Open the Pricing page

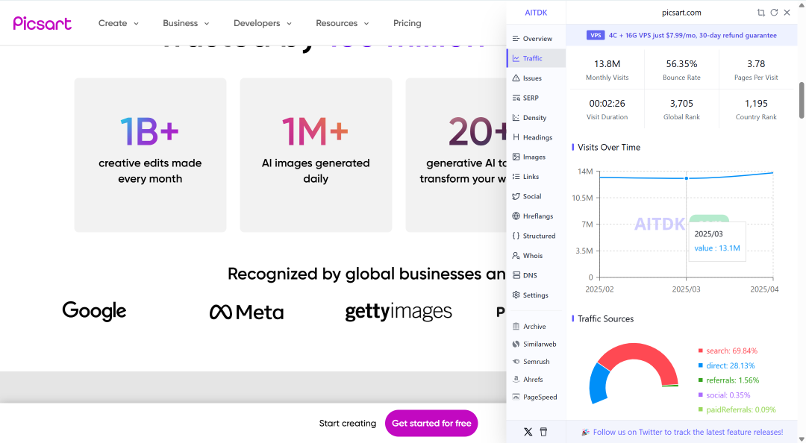(x=407, y=23)
